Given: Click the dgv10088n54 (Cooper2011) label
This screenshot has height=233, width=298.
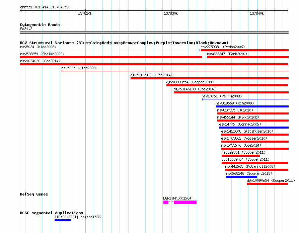Looking at the screenshot, I should [190, 82].
